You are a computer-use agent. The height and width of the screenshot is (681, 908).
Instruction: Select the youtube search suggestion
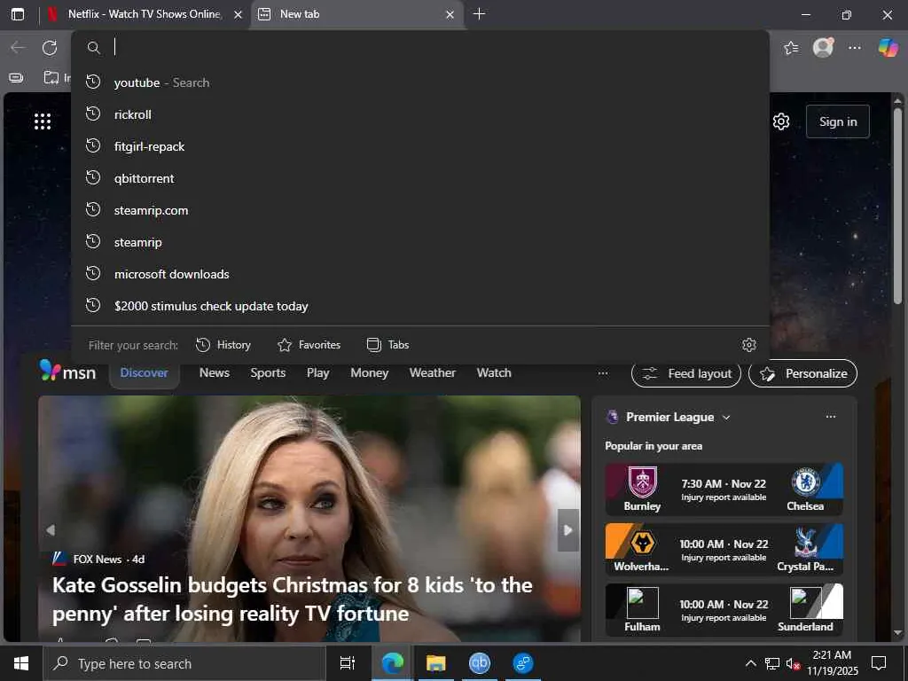[x=419, y=82]
